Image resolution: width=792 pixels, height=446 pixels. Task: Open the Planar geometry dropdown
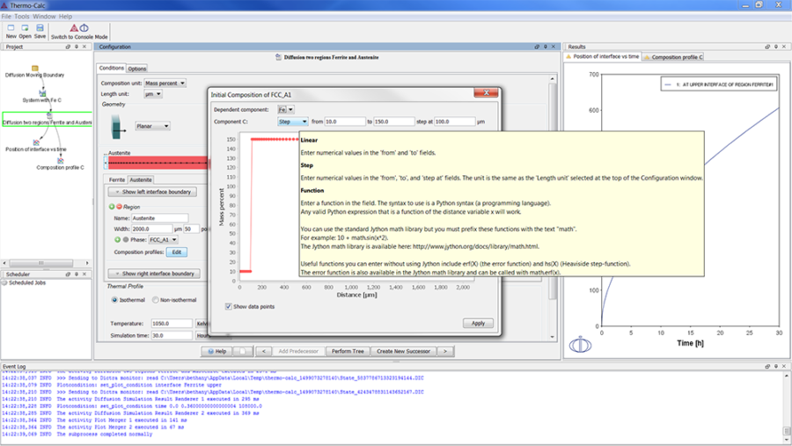(152, 126)
